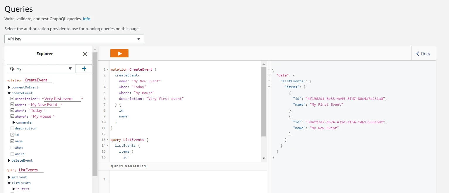Screen dimensions: 449x193
Task: Open the Docs panel
Action: [x=423, y=54]
